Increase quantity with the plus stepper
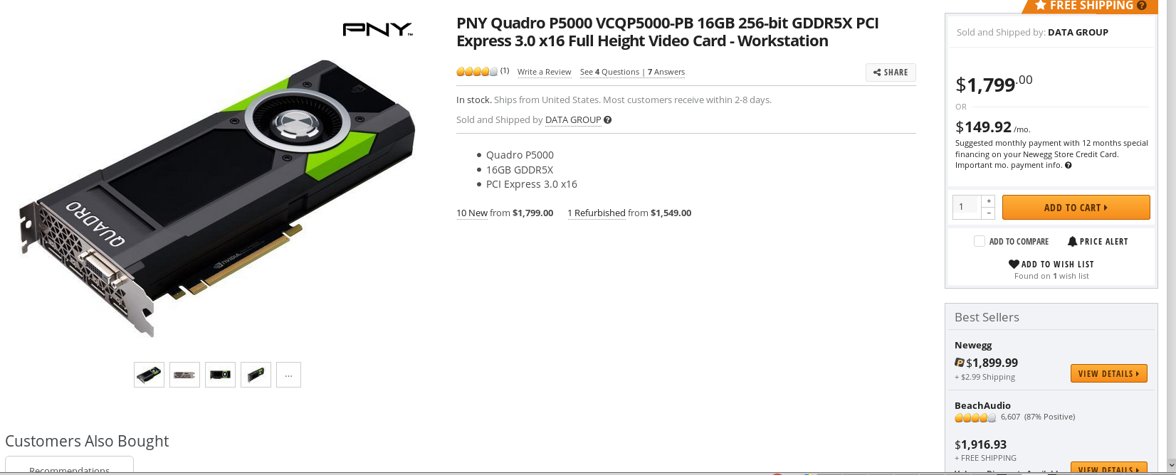The image size is (1176, 475). tap(988, 201)
